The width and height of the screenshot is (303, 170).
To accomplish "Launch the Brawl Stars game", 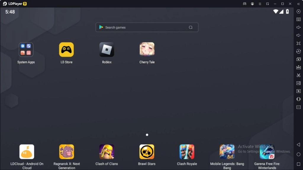I will point(147,152).
